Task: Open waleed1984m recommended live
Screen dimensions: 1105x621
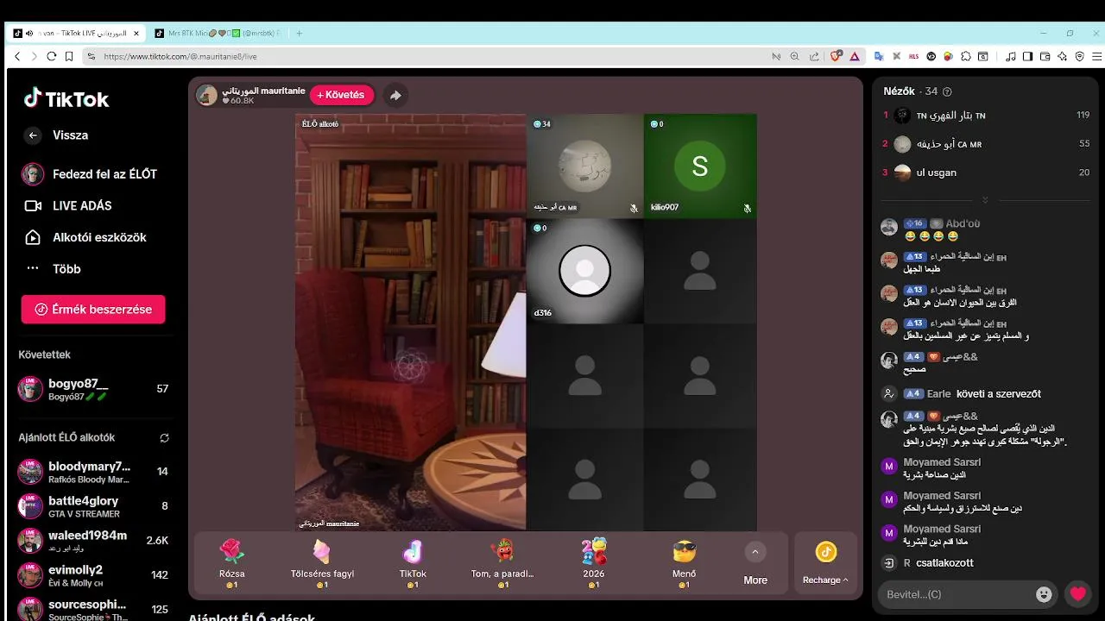Action: pos(93,541)
